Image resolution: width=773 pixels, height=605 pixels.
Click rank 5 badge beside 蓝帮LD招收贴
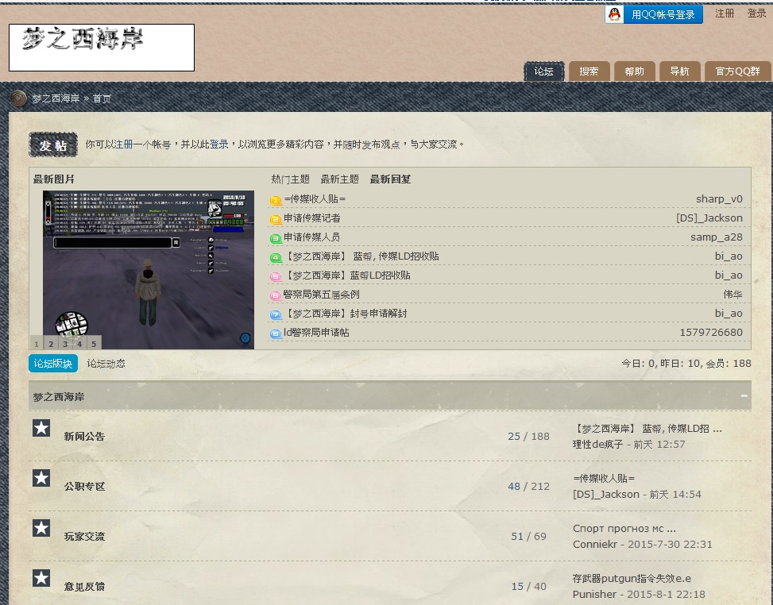276,276
